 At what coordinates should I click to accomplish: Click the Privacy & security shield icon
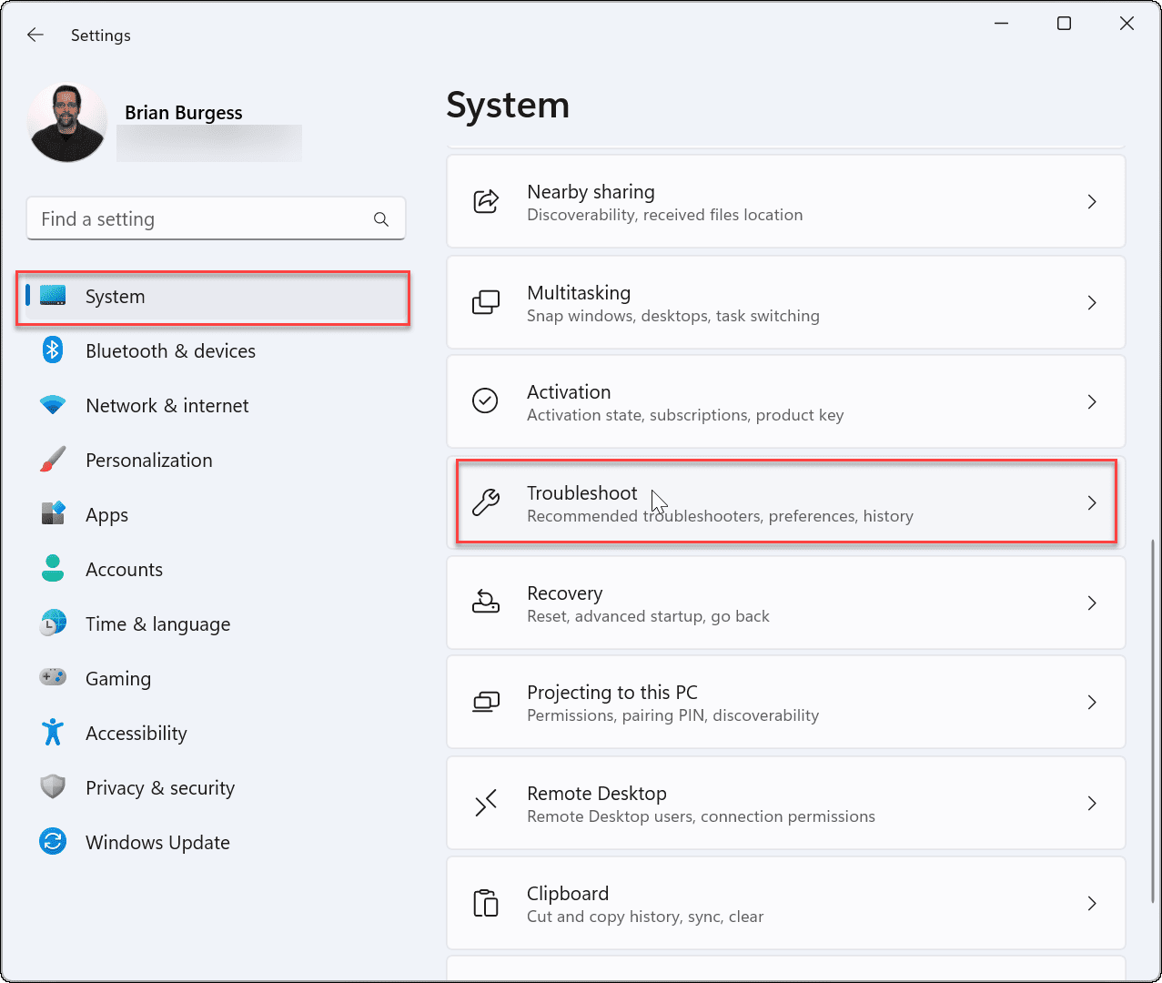click(x=53, y=787)
